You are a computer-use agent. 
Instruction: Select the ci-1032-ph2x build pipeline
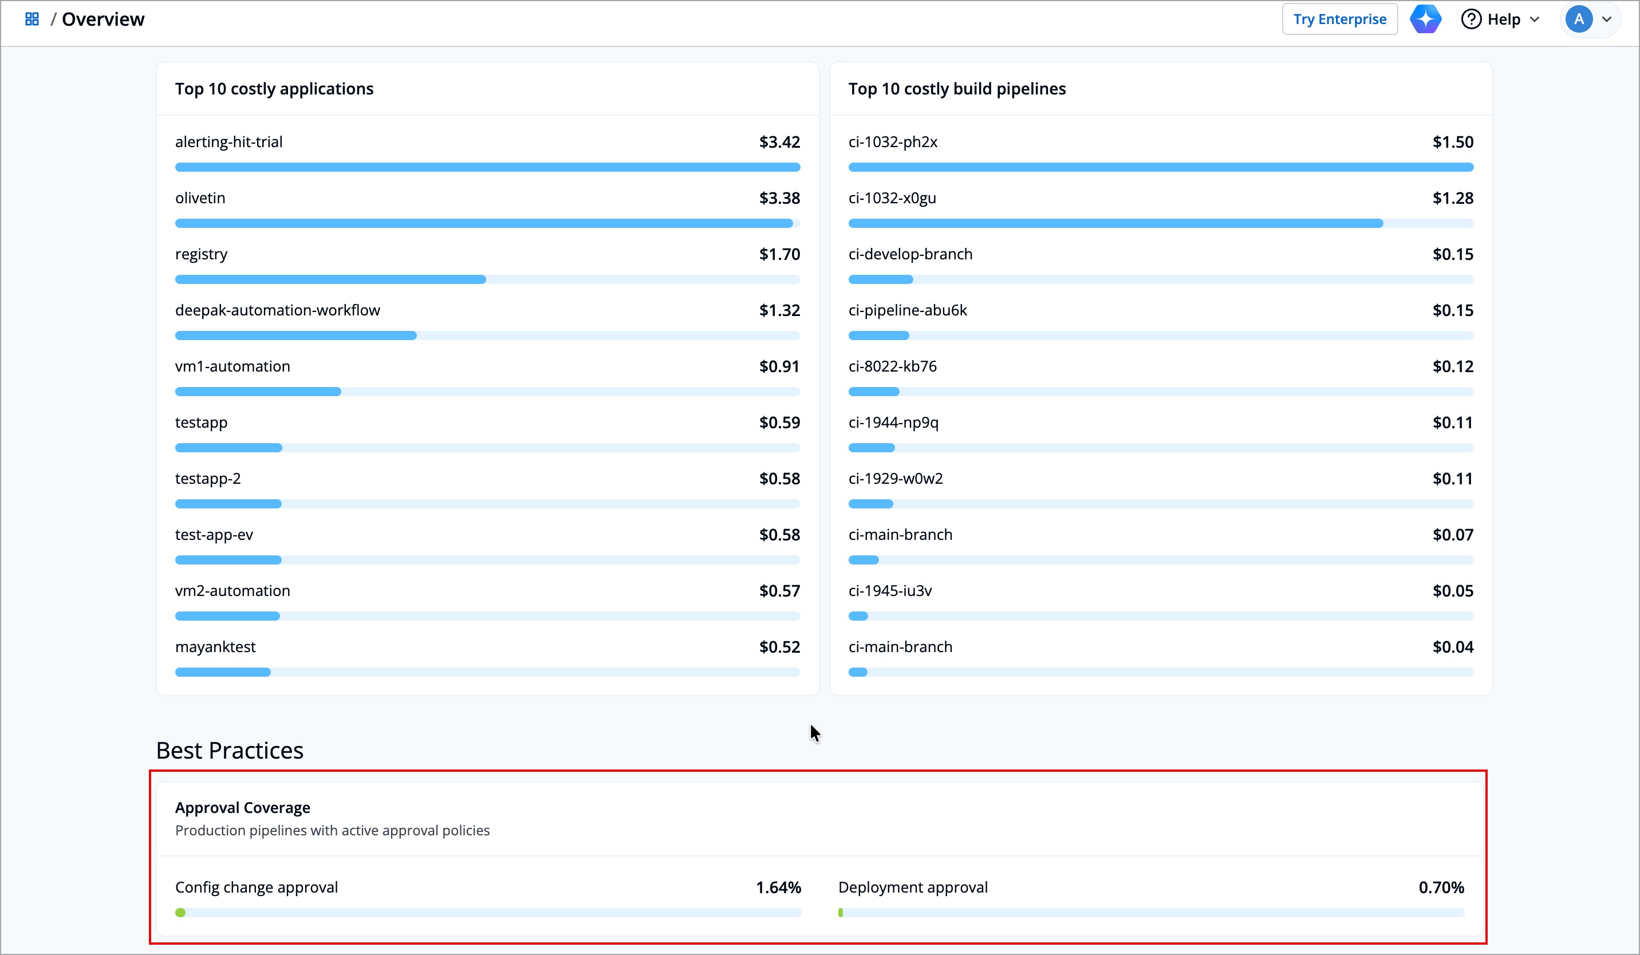(x=892, y=142)
